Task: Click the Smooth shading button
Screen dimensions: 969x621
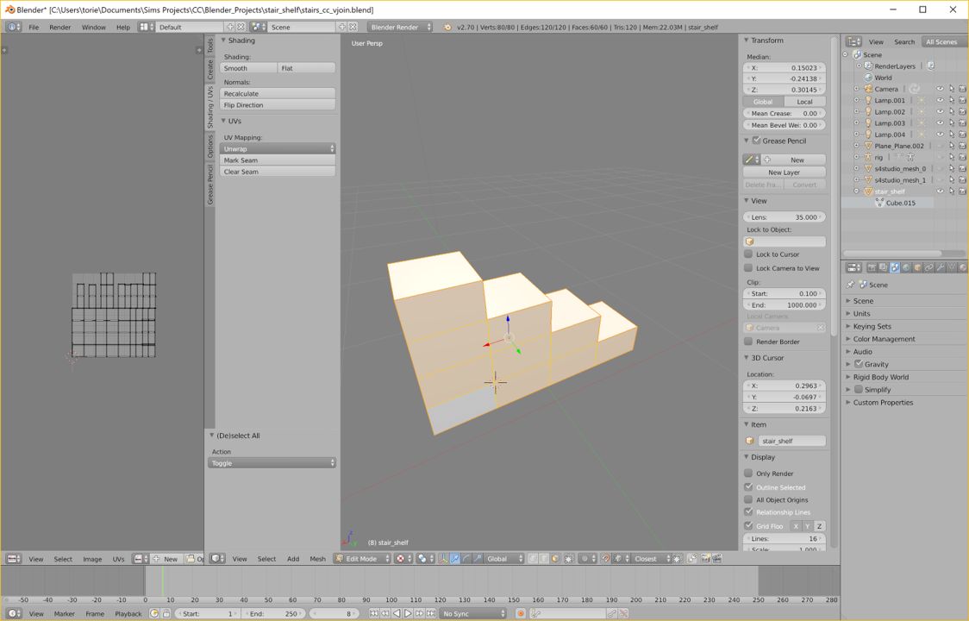Action: point(248,68)
